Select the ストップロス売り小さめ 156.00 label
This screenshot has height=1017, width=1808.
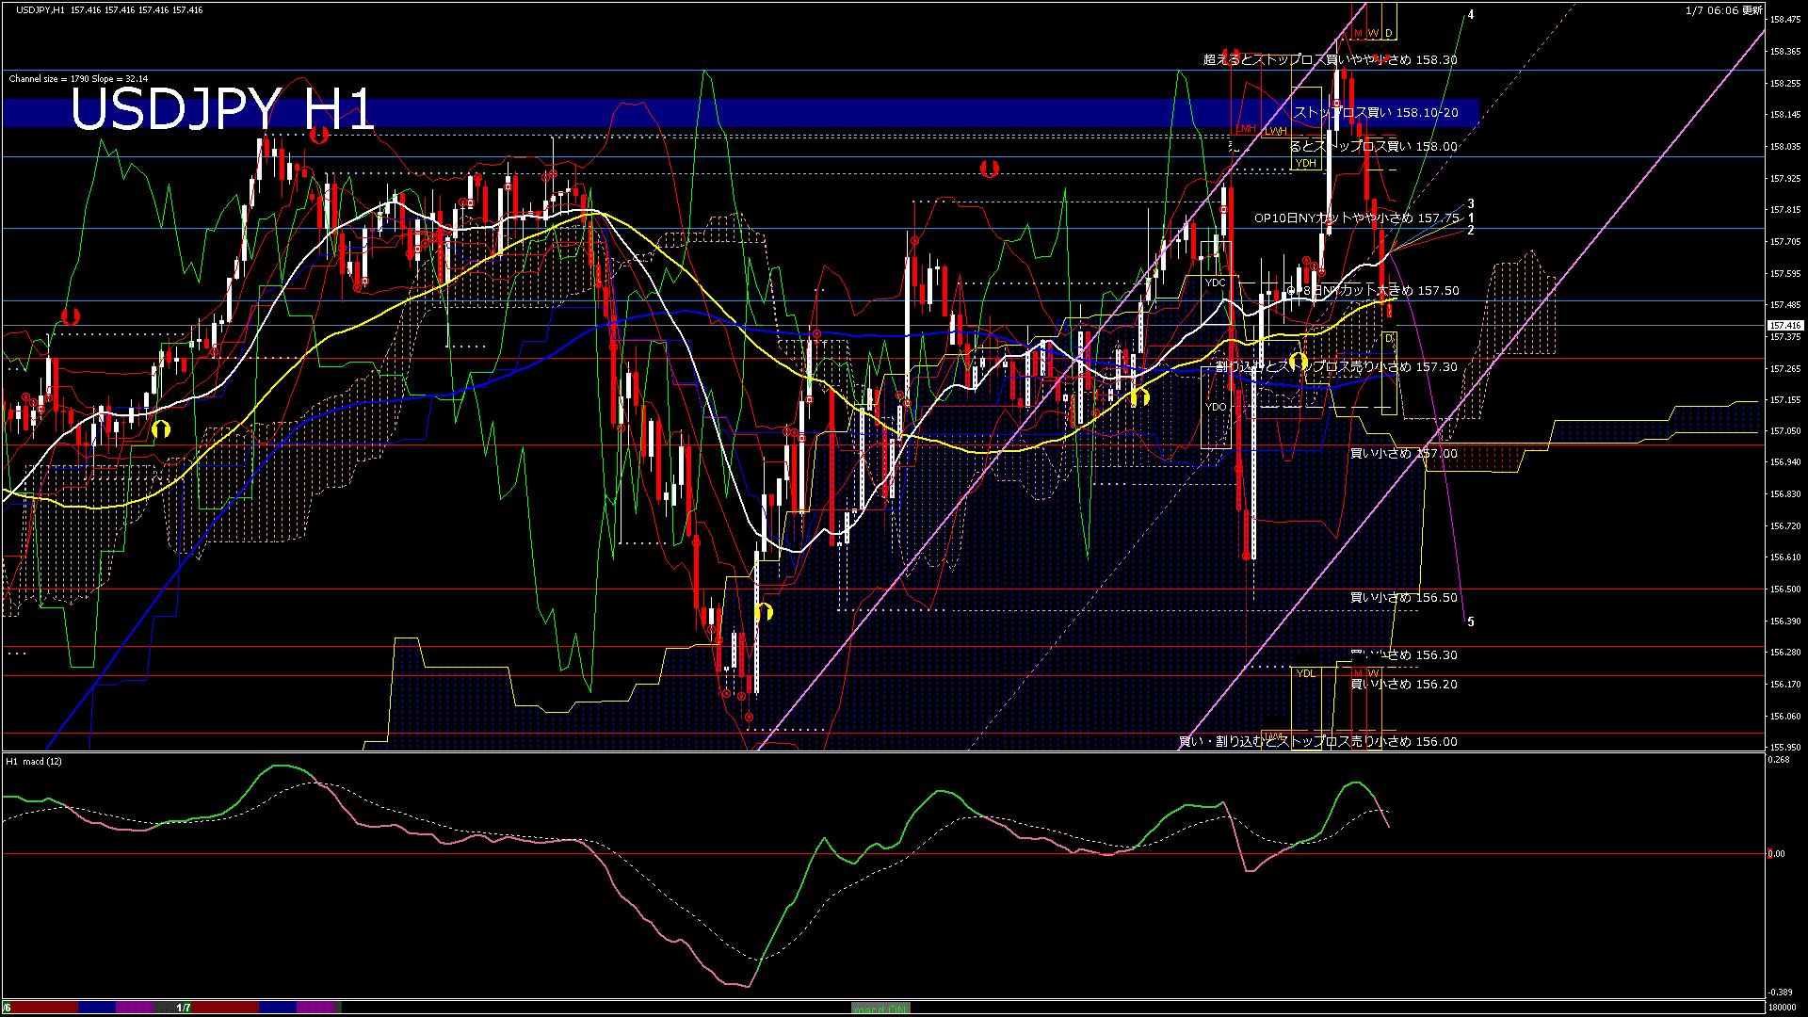pyautogui.click(x=1318, y=742)
